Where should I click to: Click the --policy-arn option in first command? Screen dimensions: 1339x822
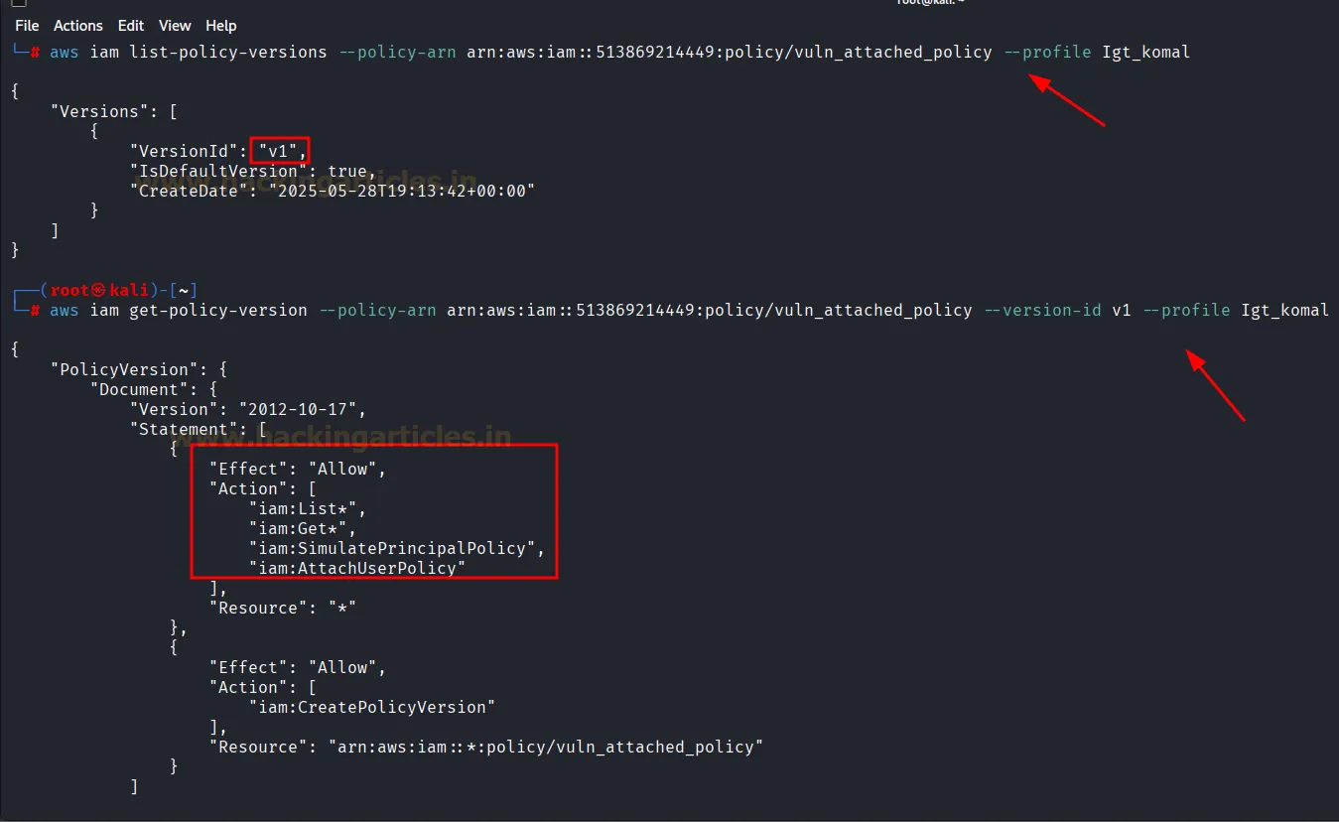[x=397, y=52]
